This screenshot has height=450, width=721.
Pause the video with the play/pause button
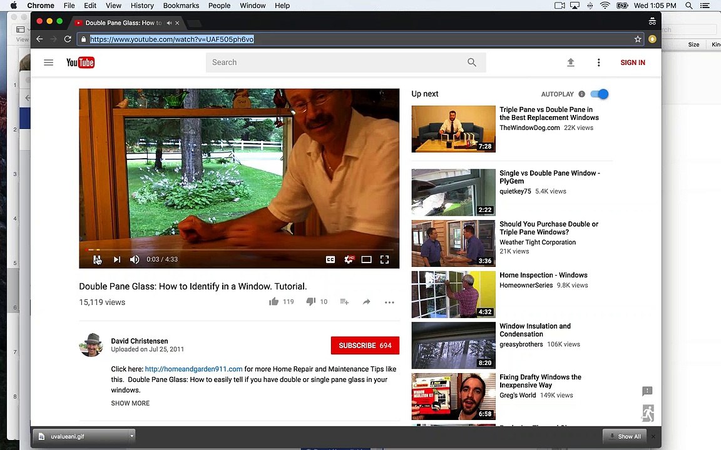pyautogui.click(x=97, y=259)
